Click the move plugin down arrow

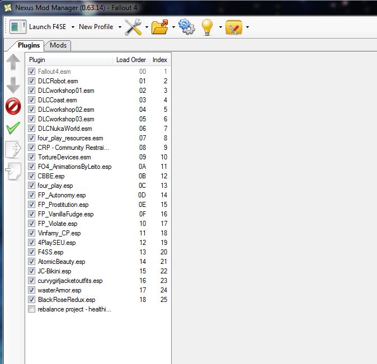point(13,84)
